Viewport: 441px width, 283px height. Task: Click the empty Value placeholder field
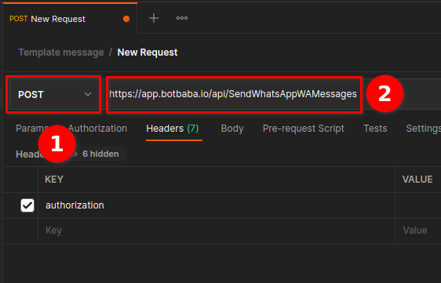click(x=418, y=230)
